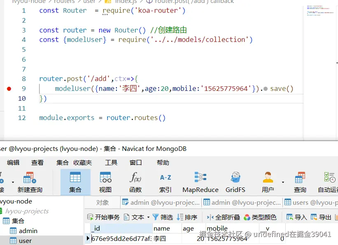Toggle the breakpoint on line 9
This screenshot has width=338, height=245.
9,89
